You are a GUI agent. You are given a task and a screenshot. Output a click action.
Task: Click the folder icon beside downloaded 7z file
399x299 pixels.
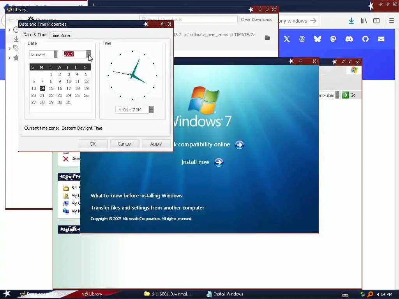[x=267, y=38]
